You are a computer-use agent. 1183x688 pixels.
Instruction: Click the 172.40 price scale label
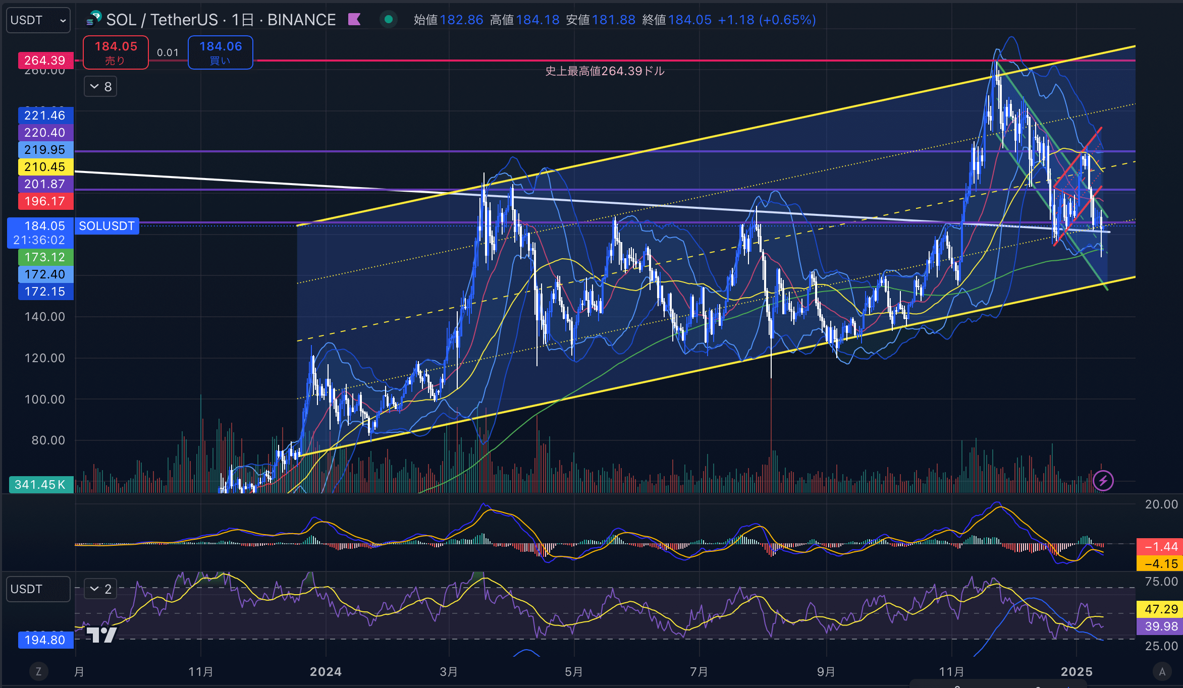(45, 274)
